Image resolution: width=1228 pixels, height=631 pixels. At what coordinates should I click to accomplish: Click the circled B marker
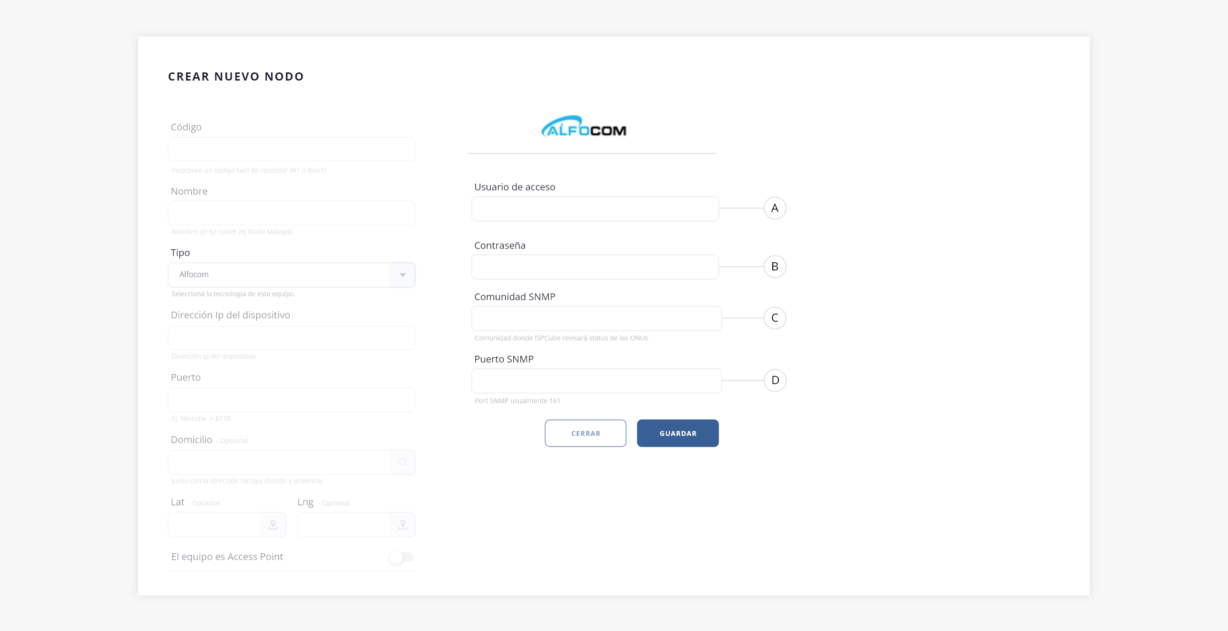[x=774, y=267]
